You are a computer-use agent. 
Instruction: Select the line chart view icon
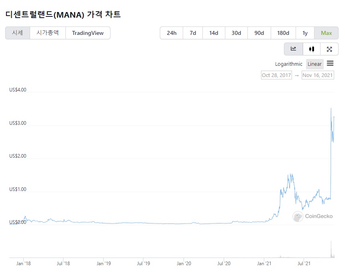pyautogui.click(x=293, y=49)
